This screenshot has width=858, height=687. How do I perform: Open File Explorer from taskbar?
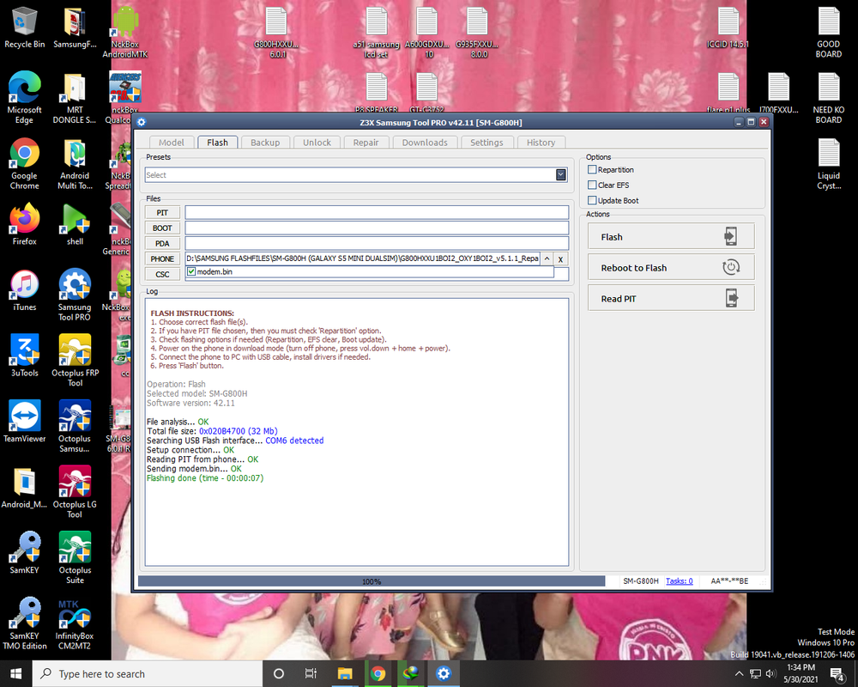[x=345, y=674]
